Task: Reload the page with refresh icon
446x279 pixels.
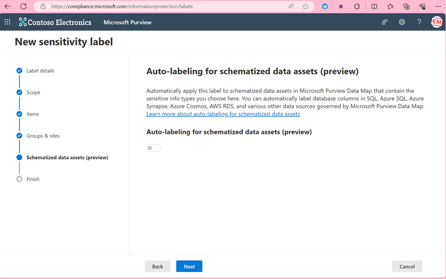Action: coord(24,6)
